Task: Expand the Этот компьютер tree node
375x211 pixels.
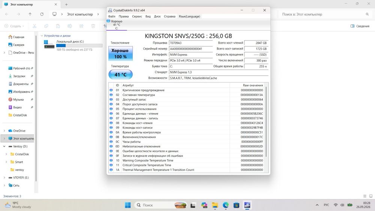Action: click(4, 139)
